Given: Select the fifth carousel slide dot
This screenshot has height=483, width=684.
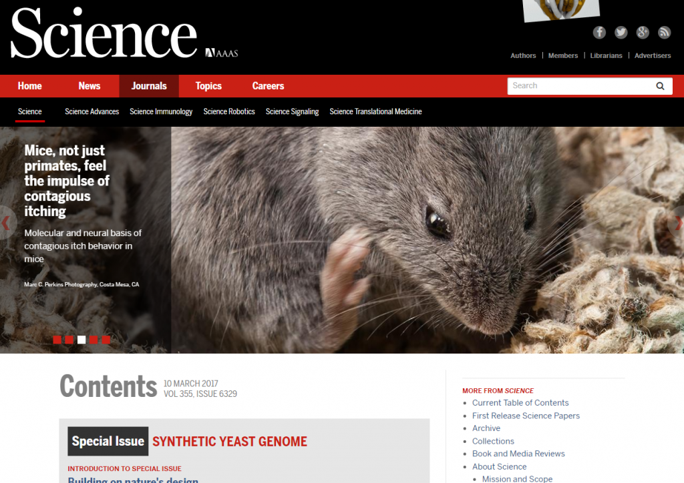Looking at the screenshot, I should (106, 340).
